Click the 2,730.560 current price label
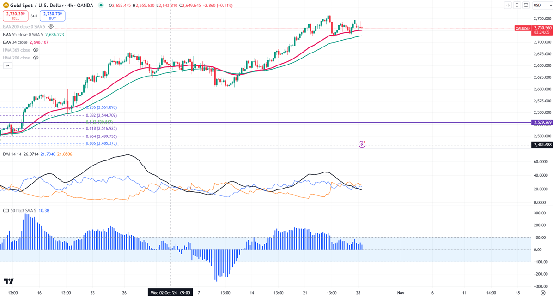Image resolution: width=553 pixels, height=296 pixels. tap(542, 28)
